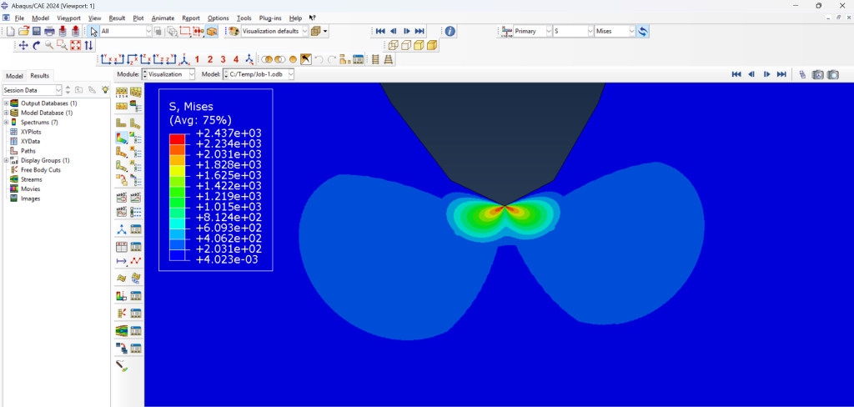Open the Query information icon
Screen dimensions: 854x407
pos(450,31)
